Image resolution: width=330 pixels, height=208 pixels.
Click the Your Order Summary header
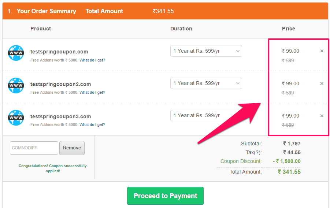click(46, 11)
